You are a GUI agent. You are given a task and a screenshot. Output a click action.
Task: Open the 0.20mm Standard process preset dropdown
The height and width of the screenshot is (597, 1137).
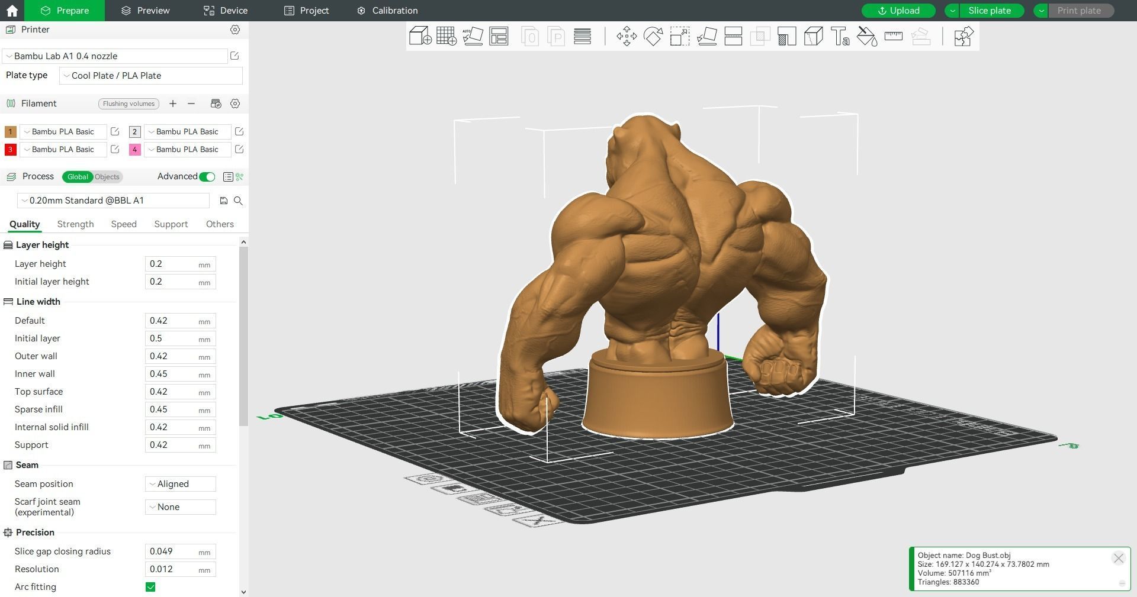tap(113, 201)
